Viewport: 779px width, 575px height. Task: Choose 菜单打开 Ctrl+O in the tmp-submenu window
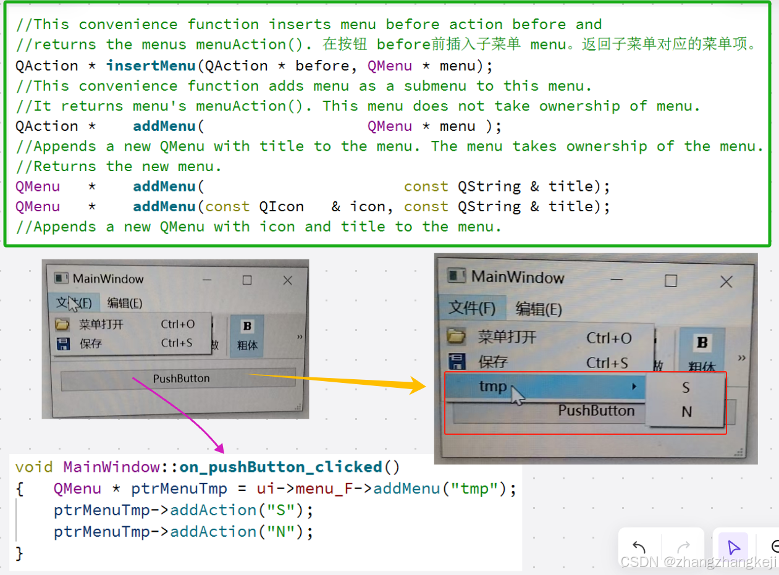pos(549,337)
